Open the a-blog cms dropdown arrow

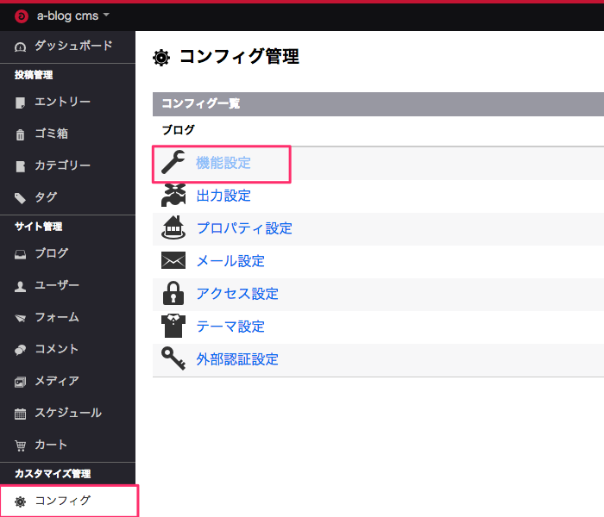pyautogui.click(x=106, y=15)
